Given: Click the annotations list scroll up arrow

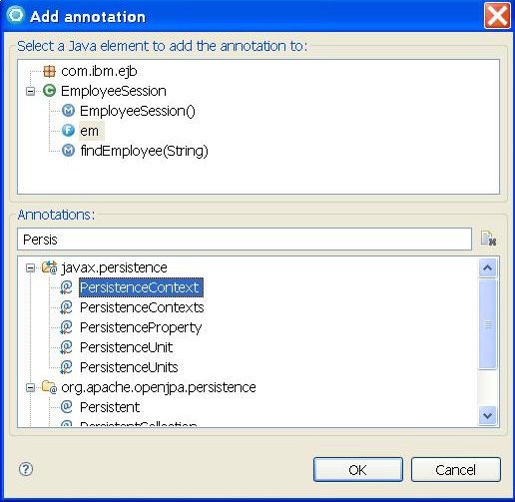Looking at the screenshot, I should [488, 267].
